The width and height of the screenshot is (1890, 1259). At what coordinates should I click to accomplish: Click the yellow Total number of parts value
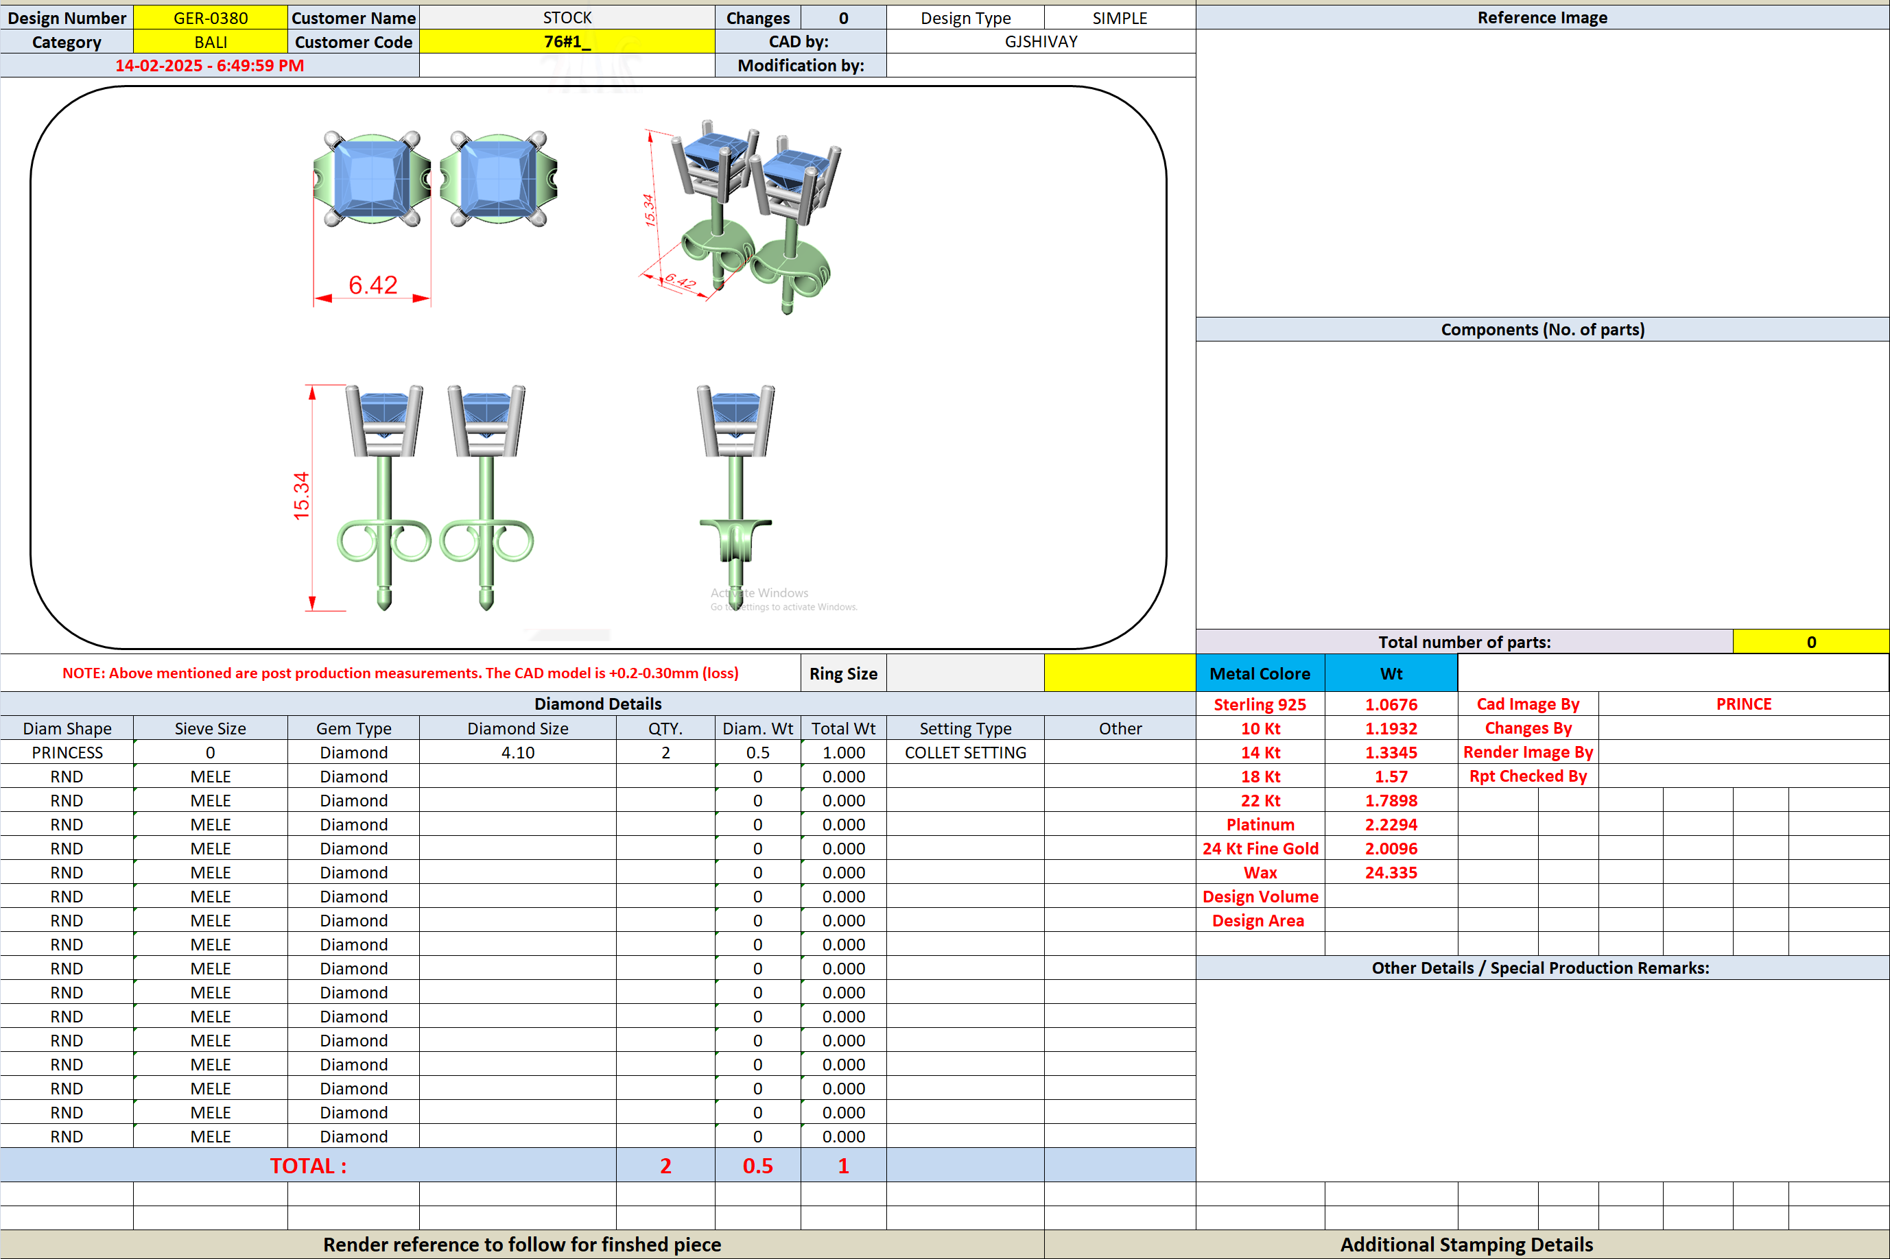pos(1811,642)
